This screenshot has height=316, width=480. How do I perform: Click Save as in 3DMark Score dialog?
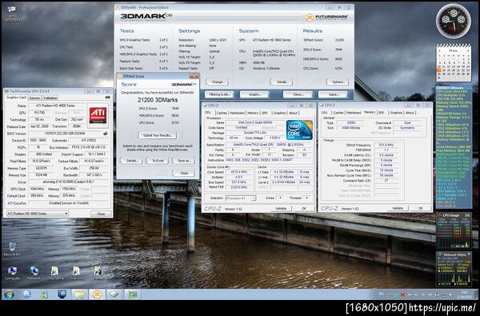[184, 161]
